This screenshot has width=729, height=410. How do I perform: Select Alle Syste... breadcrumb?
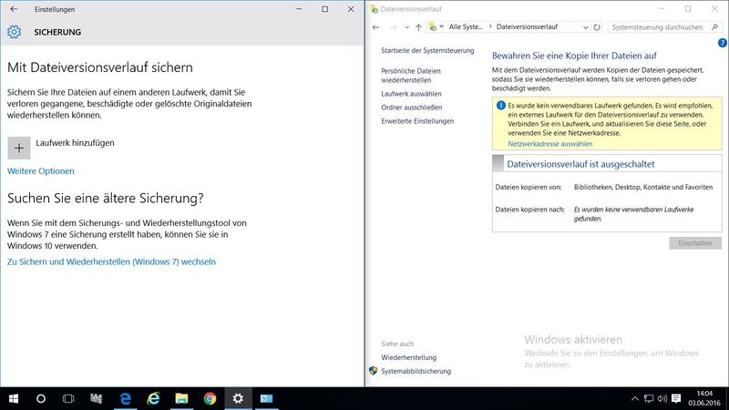tap(466, 27)
